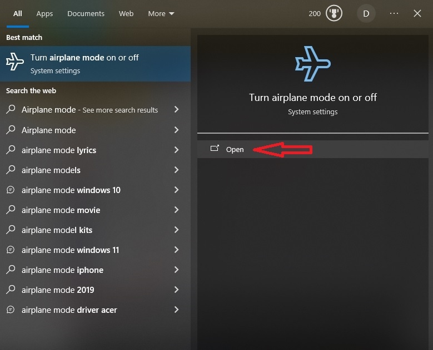The width and height of the screenshot is (433, 350).
Task: Select the Web filter tab
Action: pos(126,13)
